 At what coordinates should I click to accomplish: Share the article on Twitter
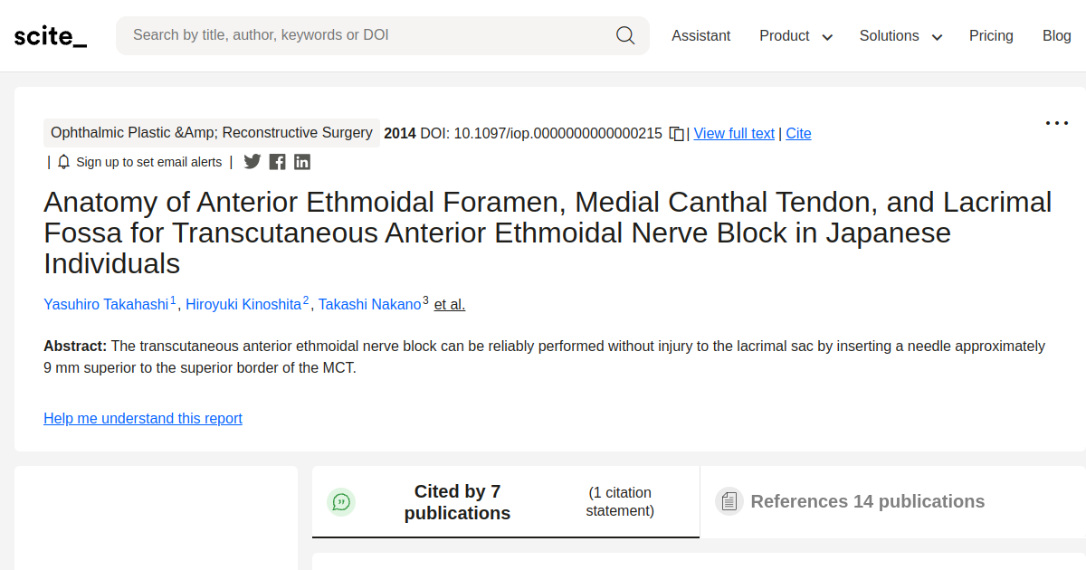coord(252,161)
